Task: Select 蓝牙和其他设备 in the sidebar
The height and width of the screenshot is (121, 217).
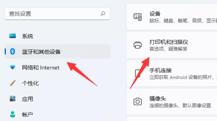Action: (x=58, y=52)
